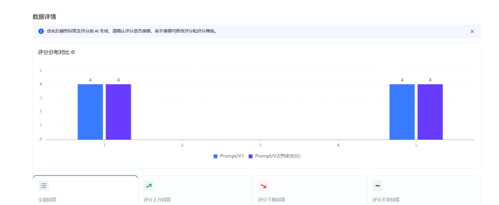The height and width of the screenshot is (205, 499).
Task: Click the help icon next to 评分分布对比
Action: click(73, 52)
